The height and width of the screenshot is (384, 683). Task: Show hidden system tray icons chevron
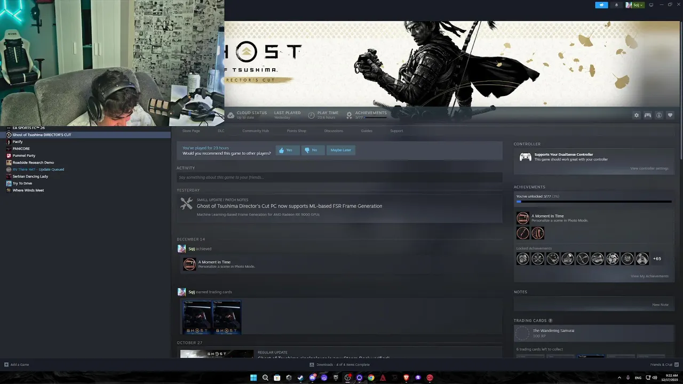(620, 378)
